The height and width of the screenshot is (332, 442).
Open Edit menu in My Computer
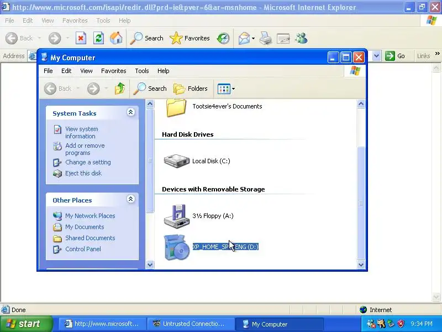click(x=66, y=71)
